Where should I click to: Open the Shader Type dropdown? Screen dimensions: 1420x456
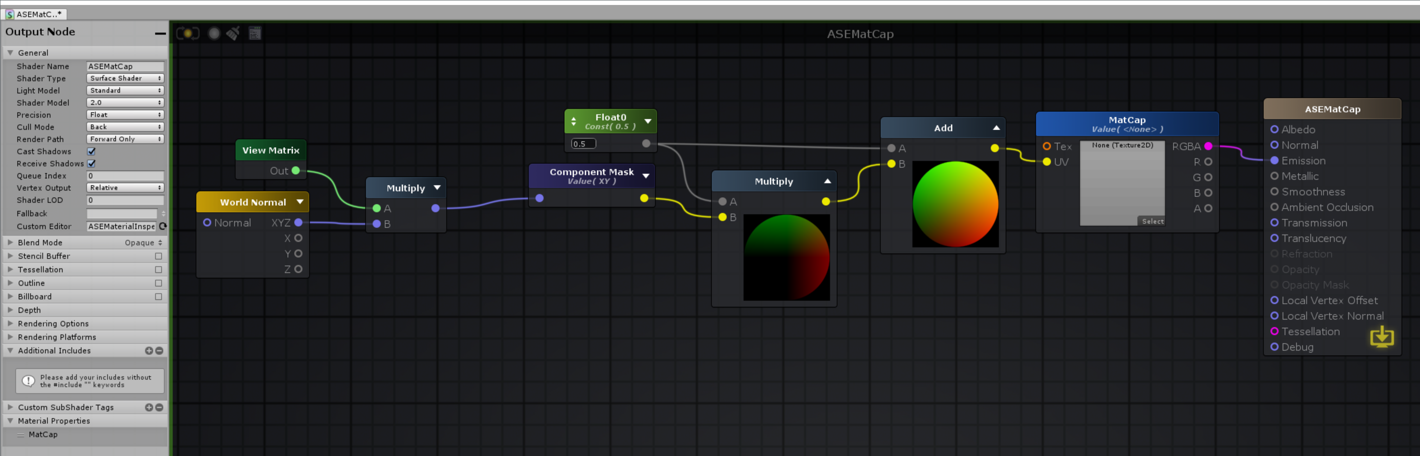(125, 78)
